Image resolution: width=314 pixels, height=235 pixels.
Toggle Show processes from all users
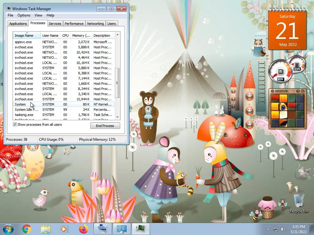pyautogui.click(x=15, y=125)
